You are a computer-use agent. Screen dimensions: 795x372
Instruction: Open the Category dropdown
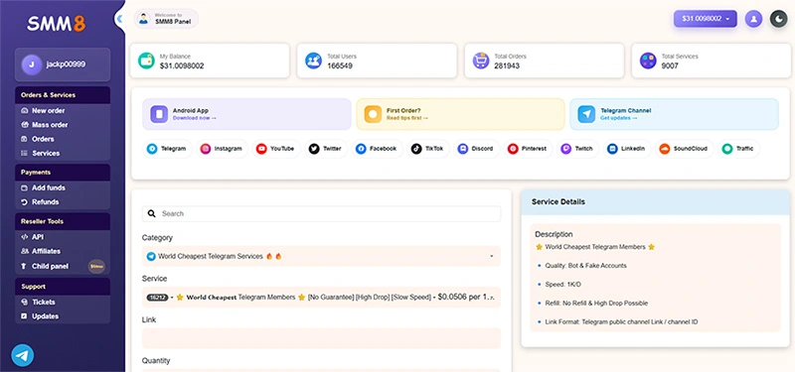[x=321, y=256]
